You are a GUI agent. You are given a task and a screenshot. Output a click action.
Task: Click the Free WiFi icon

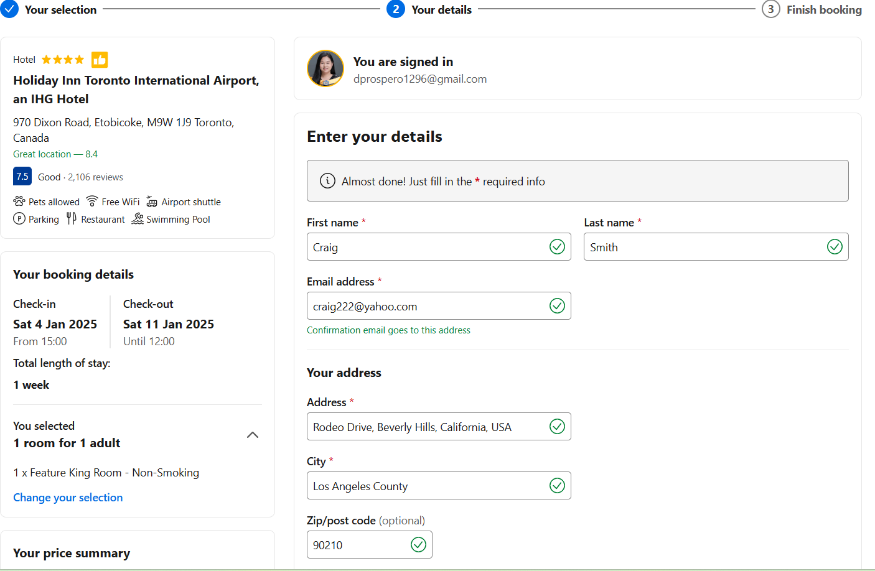click(92, 201)
